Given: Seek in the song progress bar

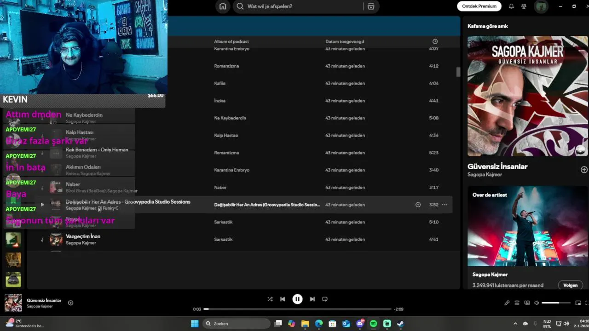Looking at the screenshot, I should coord(297,309).
